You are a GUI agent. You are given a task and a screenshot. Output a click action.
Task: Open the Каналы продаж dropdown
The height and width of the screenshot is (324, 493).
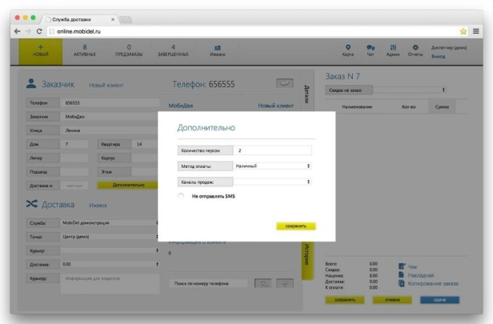click(x=272, y=182)
